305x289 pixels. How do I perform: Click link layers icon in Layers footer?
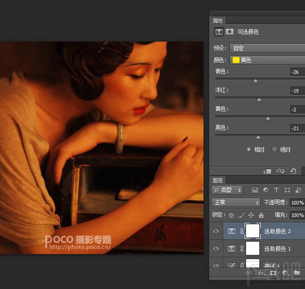coord(248,273)
